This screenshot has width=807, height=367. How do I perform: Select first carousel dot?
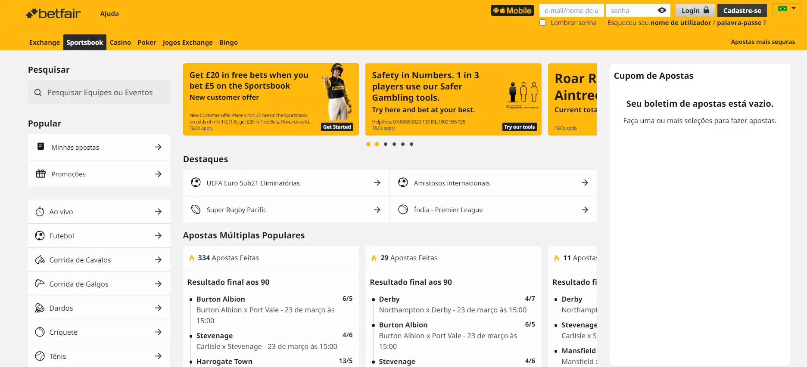pos(368,144)
